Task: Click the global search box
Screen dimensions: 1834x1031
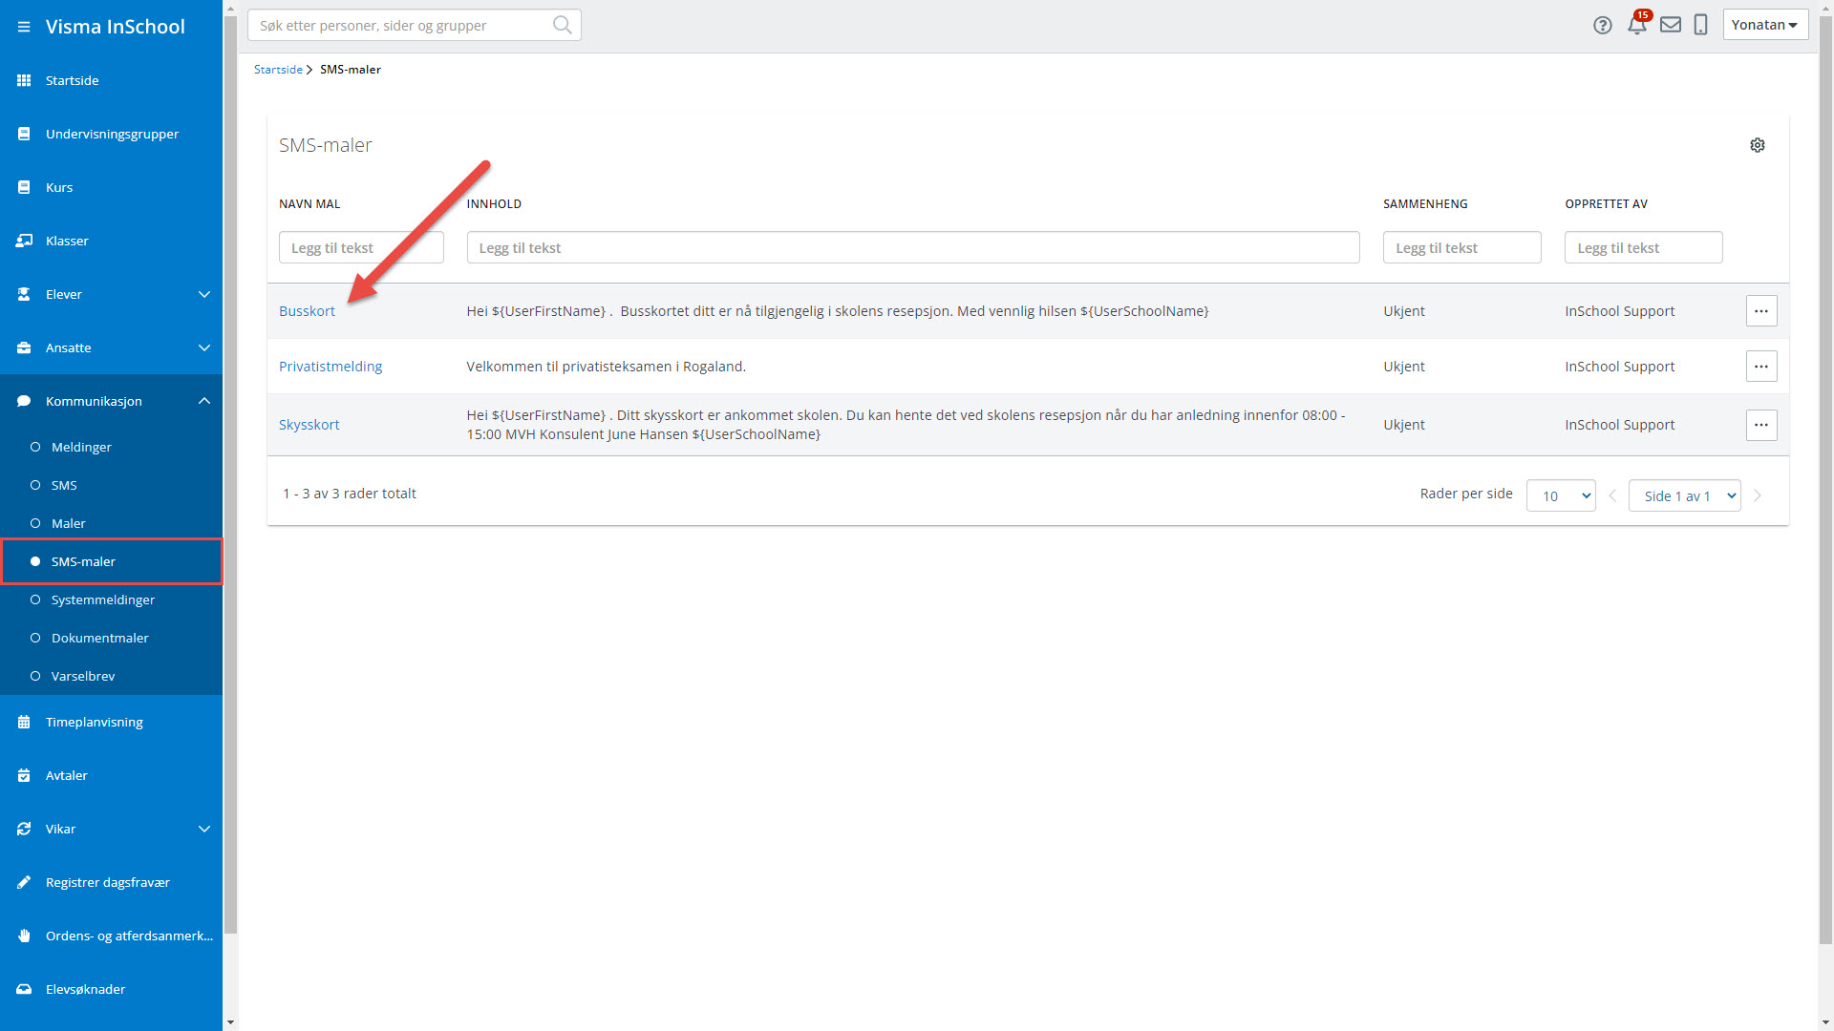Action: (x=414, y=25)
